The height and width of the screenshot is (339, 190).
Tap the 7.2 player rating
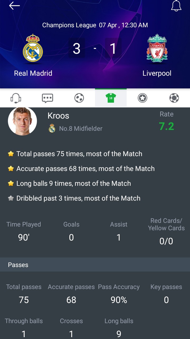167,126
